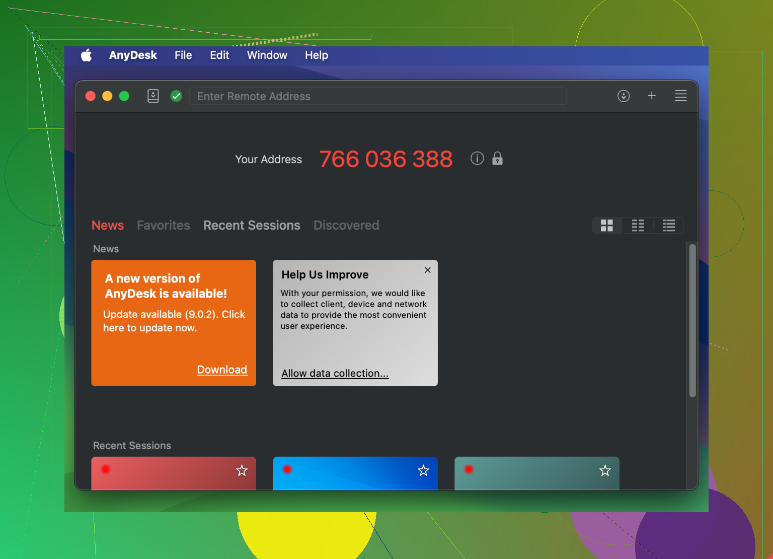Select the detailed list view
The height and width of the screenshot is (559, 773).
click(669, 226)
